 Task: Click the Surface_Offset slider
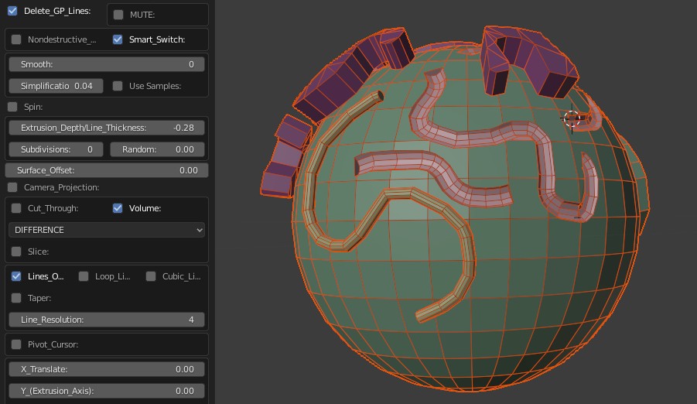[x=107, y=170]
